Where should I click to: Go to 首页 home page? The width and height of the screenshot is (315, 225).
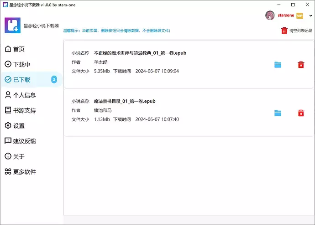click(18, 49)
